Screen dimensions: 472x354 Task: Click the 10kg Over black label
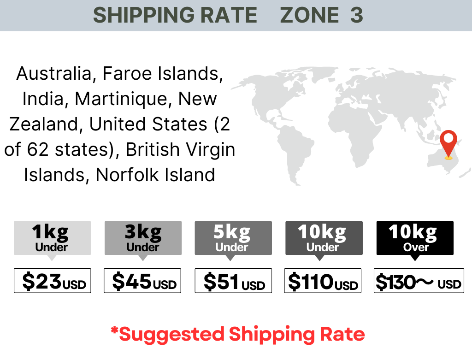pos(415,238)
